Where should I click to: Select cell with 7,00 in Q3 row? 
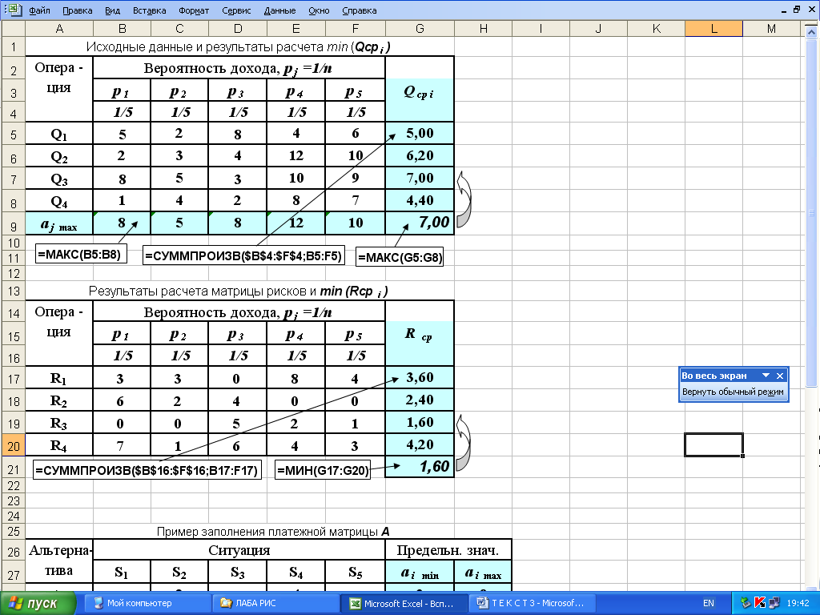420,178
